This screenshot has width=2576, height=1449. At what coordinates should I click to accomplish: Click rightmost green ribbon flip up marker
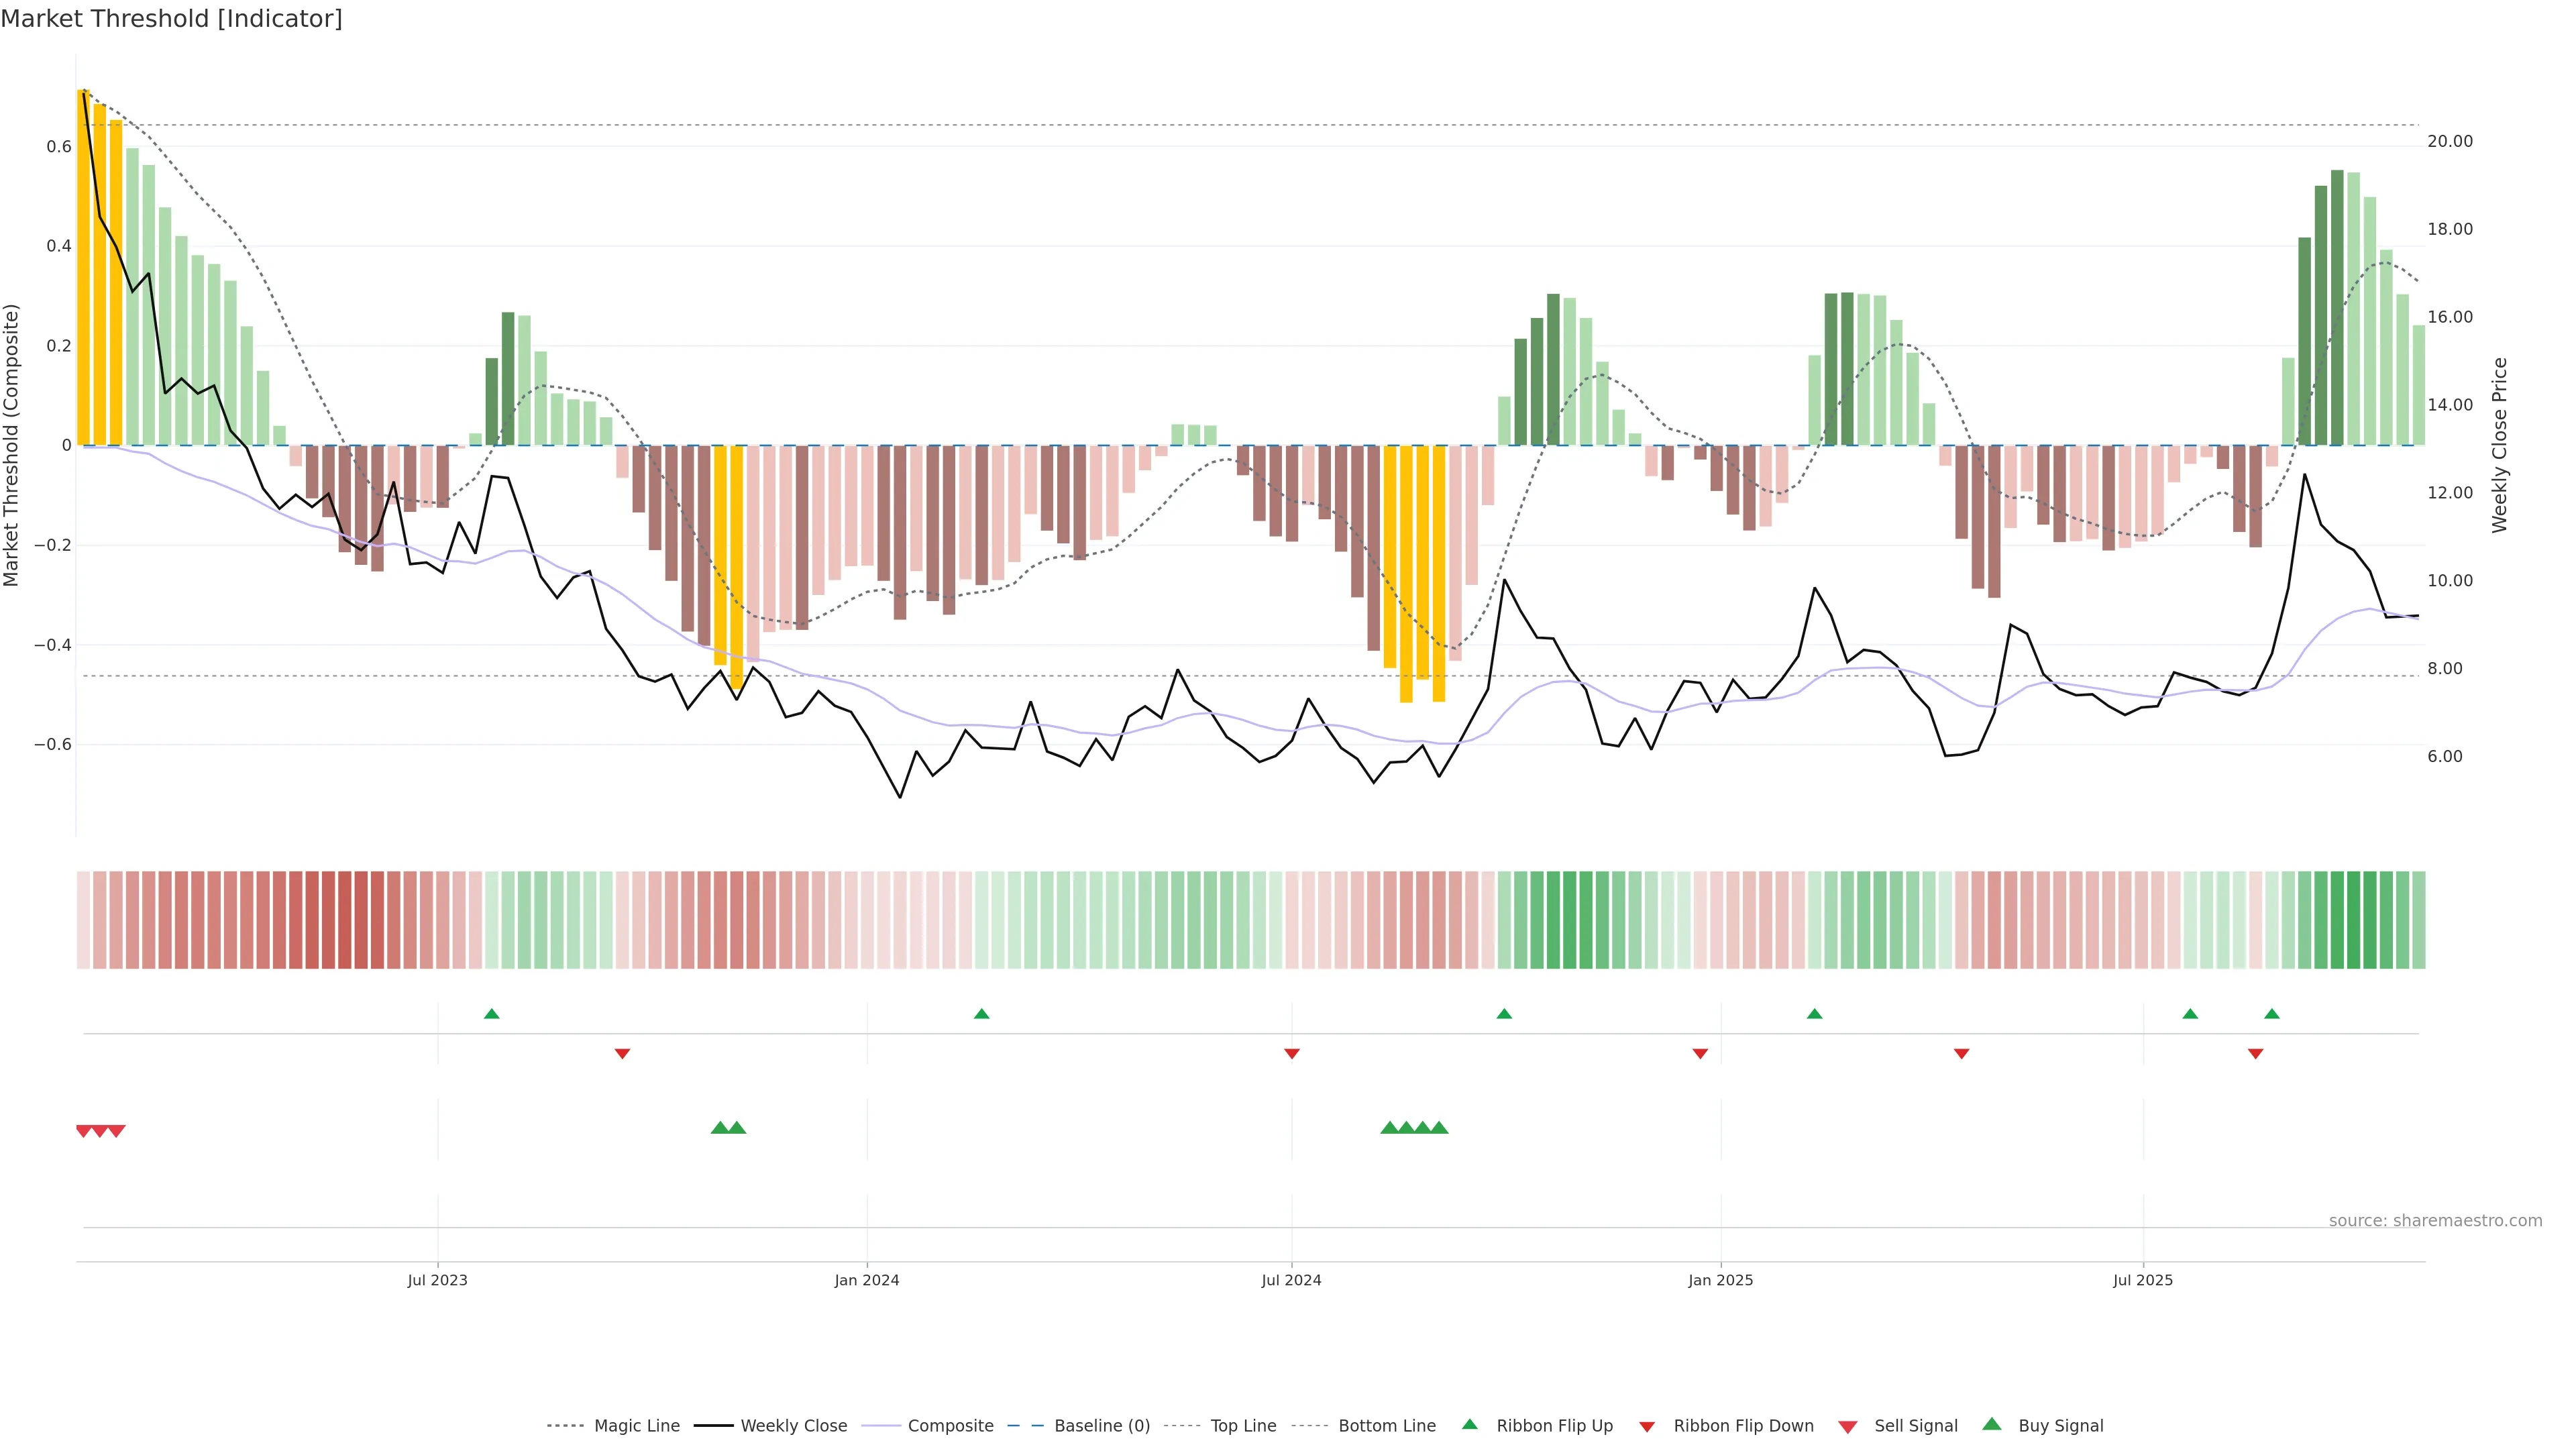2271,1014
